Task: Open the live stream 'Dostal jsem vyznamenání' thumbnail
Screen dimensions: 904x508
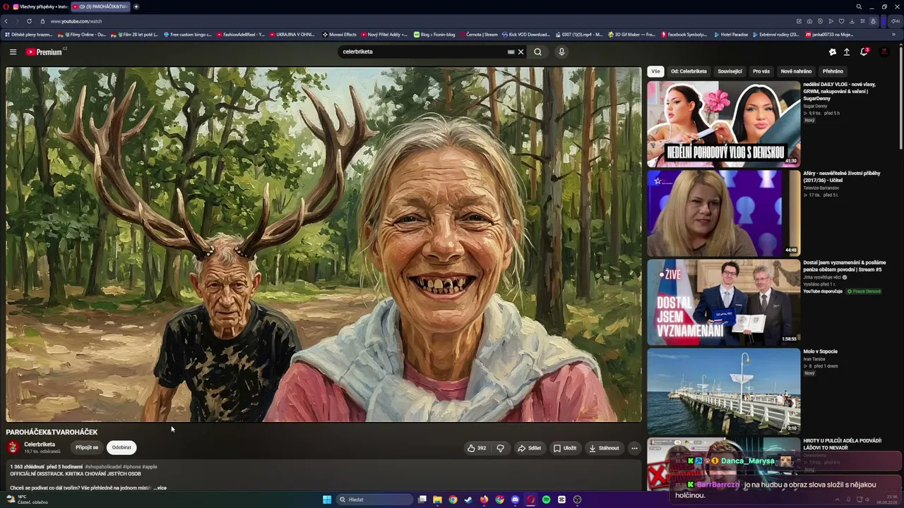Action: (x=724, y=302)
